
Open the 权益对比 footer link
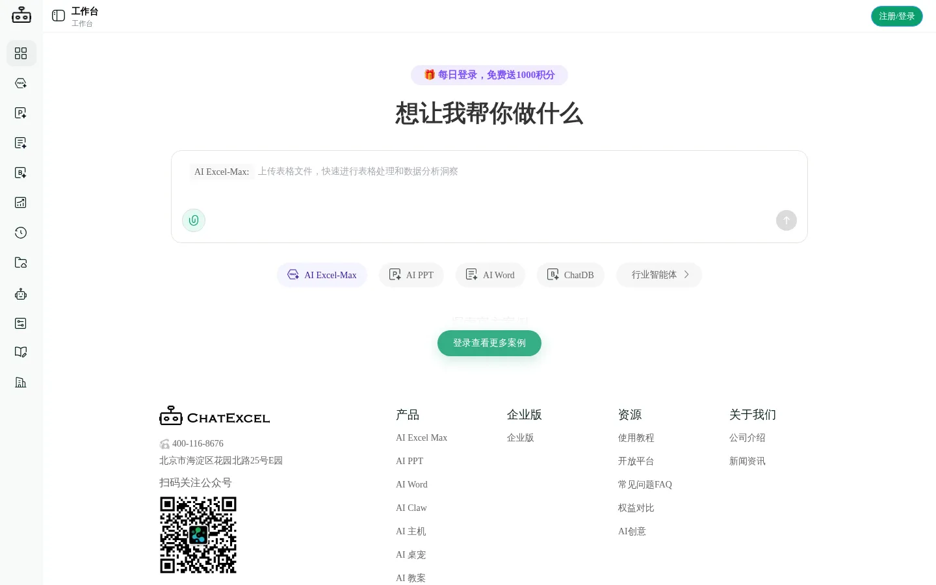point(636,508)
